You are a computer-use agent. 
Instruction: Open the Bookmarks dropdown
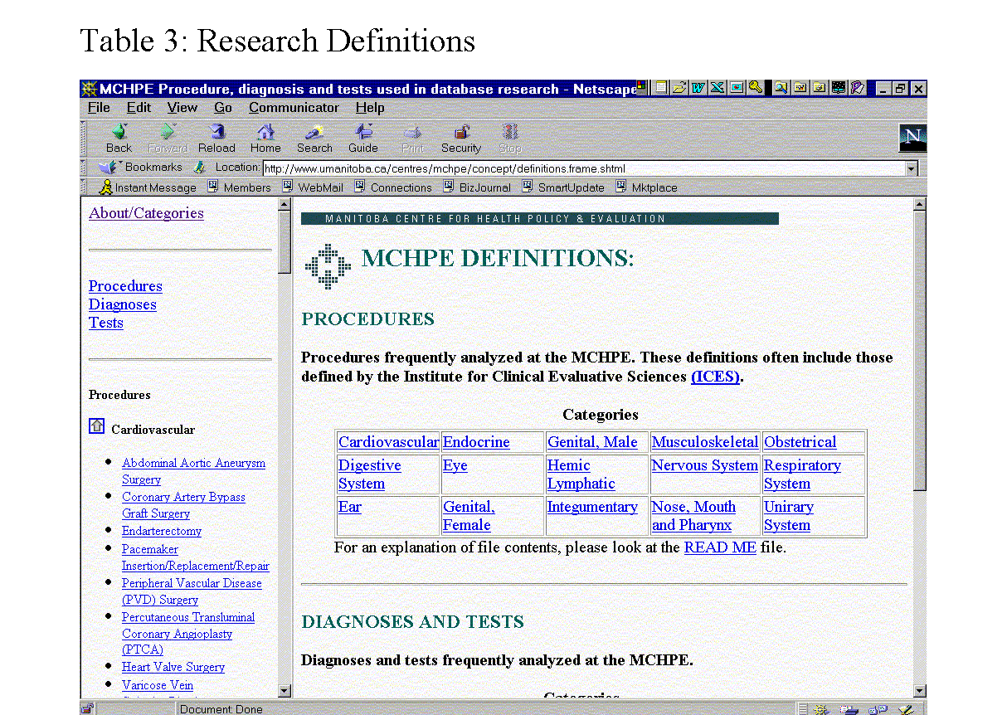pos(141,168)
